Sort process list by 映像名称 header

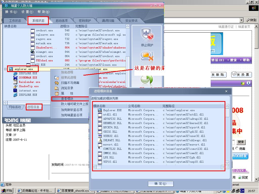point(31,26)
